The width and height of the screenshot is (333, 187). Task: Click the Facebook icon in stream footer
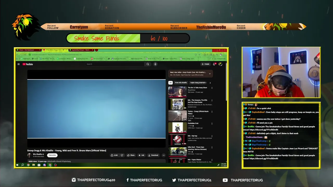tap(127, 180)
